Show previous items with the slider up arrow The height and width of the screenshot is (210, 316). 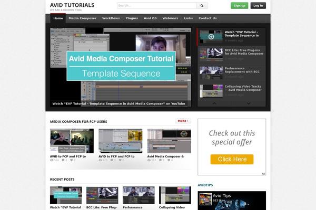tap(214, 103)
